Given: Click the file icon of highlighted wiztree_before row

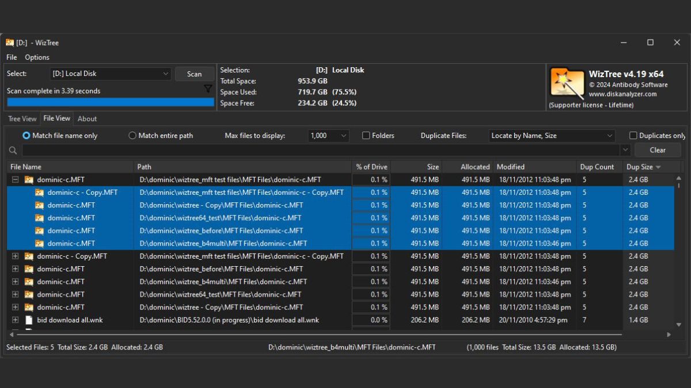Looking at the screenshot, I should 39,231.
